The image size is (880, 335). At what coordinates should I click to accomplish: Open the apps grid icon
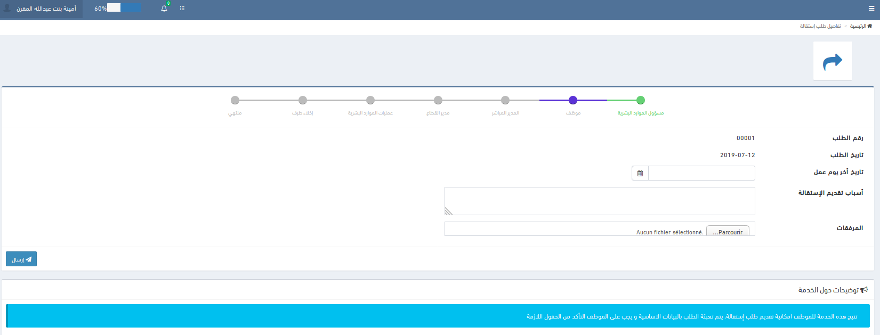pyautogui.click(x=182, y=9)
